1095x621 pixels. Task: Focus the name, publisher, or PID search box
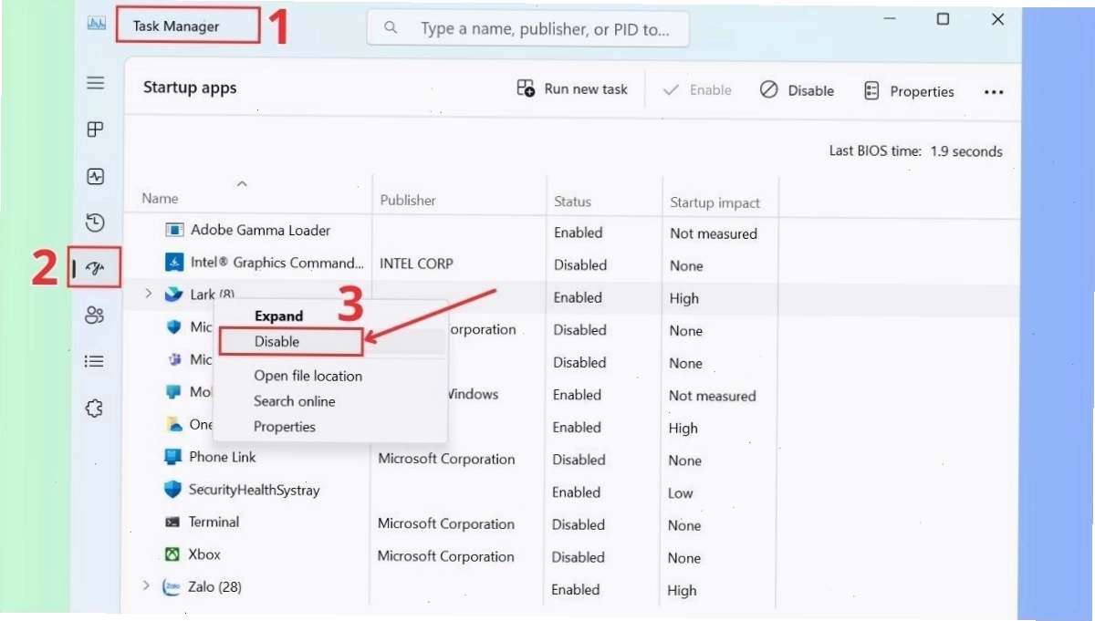pyautogui.click(x=528, y=29)
